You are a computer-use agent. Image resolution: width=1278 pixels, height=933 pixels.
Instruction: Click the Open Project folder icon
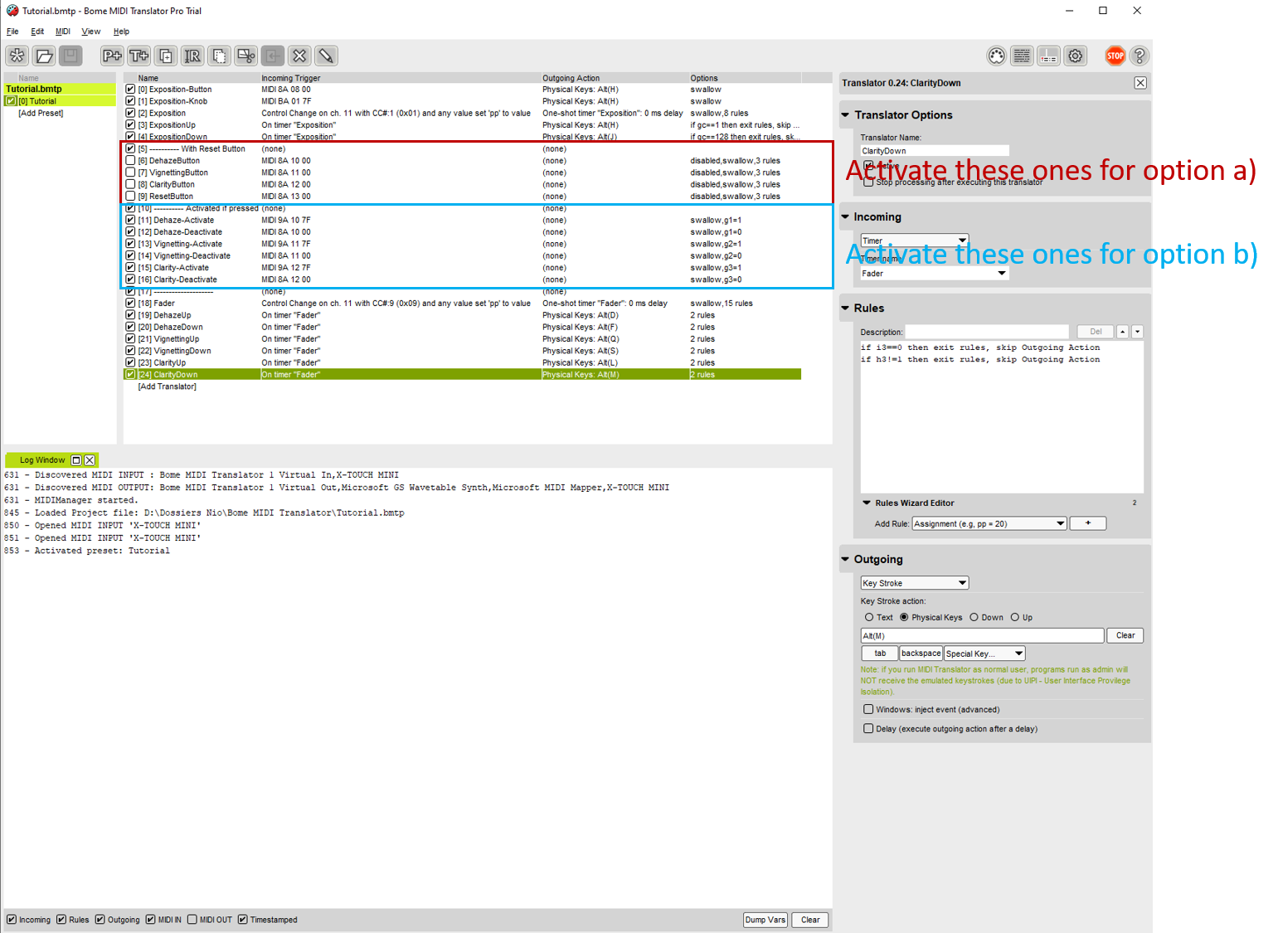click(x=44, y=56)
